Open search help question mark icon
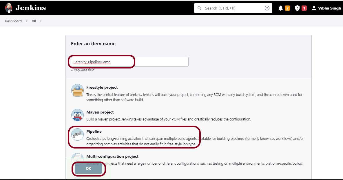This screenshot has width=343, height=180. coord(267,8)
